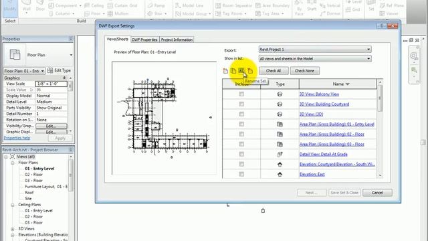Open the Export dropdown showing Revit Project 1

[315, 50]
